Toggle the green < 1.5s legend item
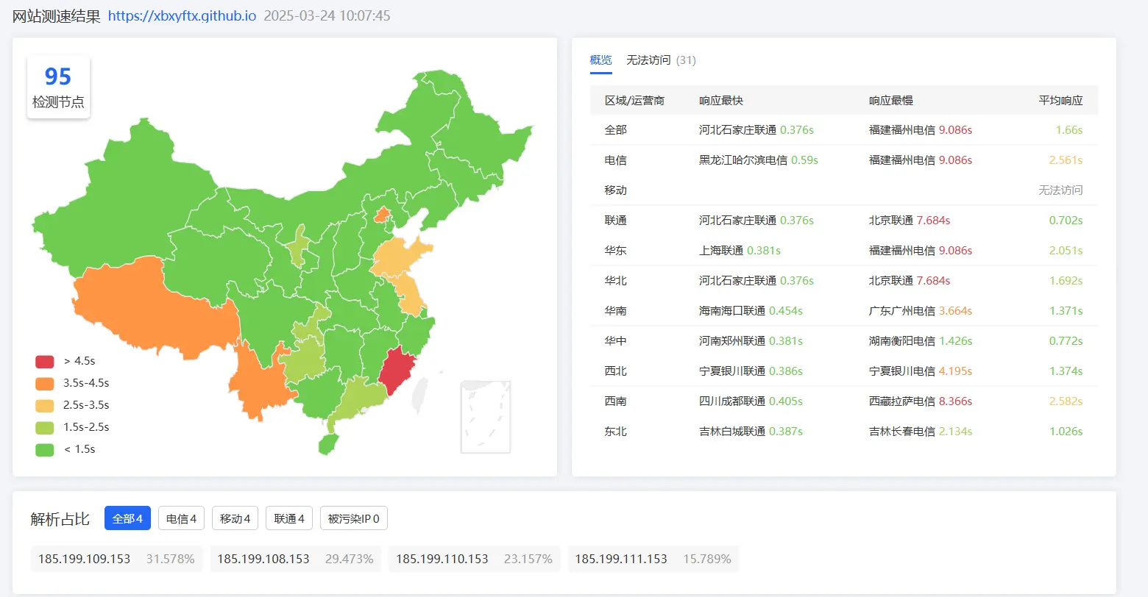This screenshot has width=1148, height=597. pyautogui.click(x=45, y=449)
